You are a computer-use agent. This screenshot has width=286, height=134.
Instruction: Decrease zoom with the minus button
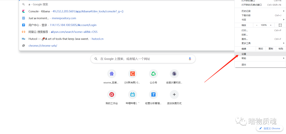tap(257, 25)
